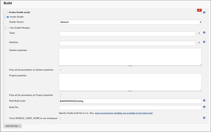Enable passing job parameters as System properties
Image resolution: width=211 pixels, height=132 pixels.
click(60, 70)
